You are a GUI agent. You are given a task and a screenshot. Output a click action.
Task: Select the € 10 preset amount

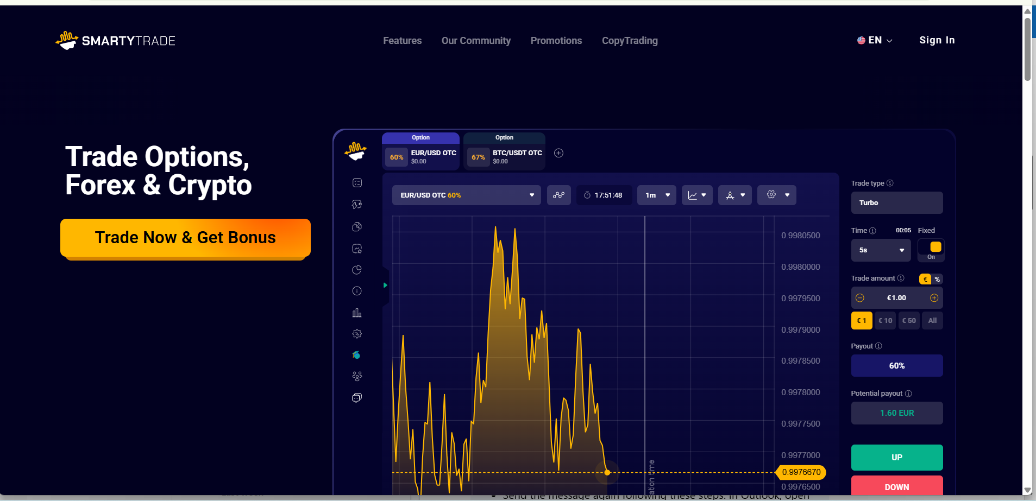pyautogui.click(x=886, y=320)
